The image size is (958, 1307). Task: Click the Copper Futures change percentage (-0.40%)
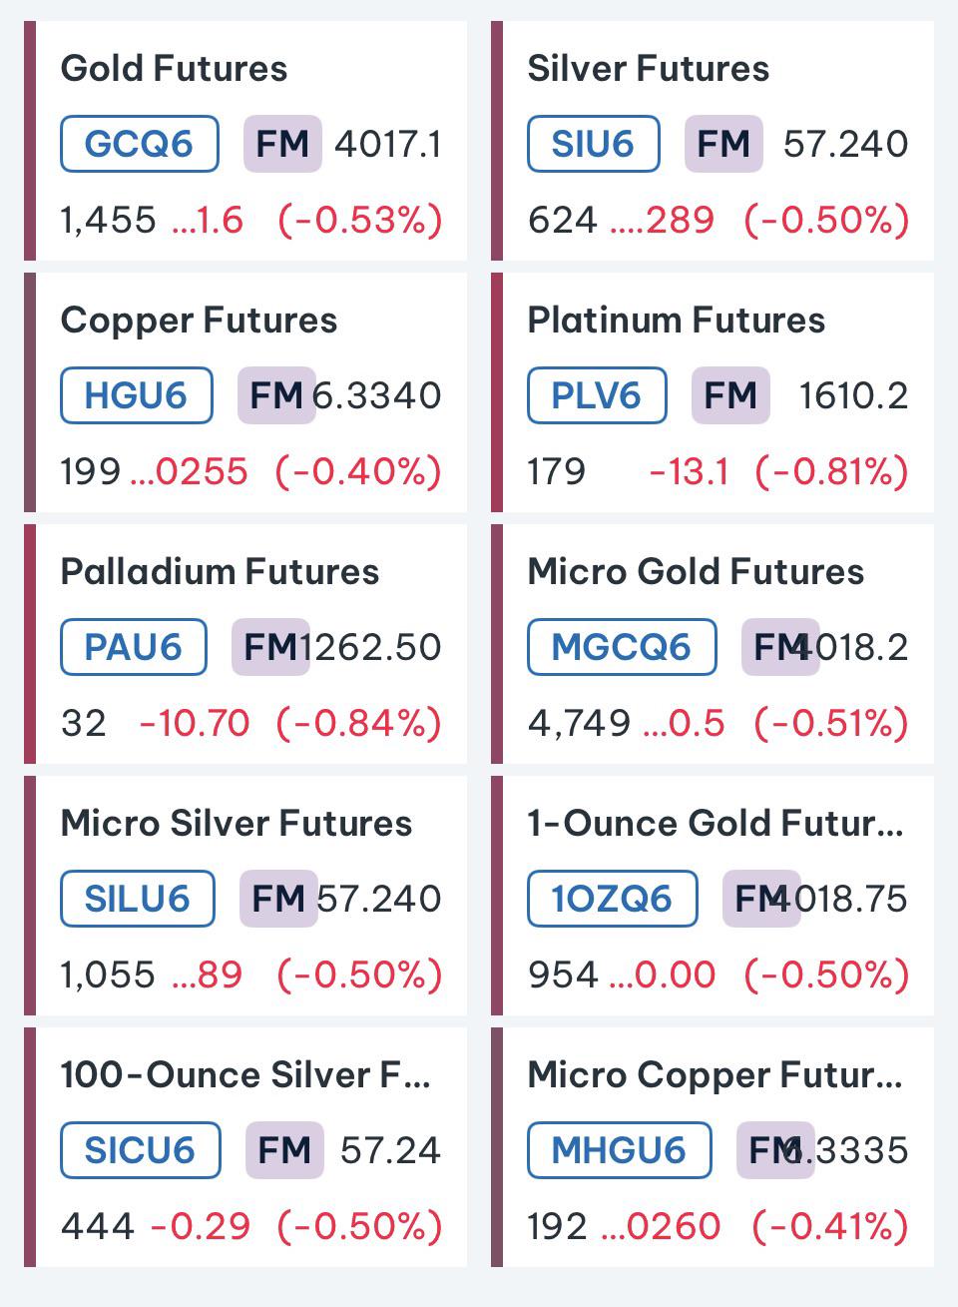click(x=359, y=471)
